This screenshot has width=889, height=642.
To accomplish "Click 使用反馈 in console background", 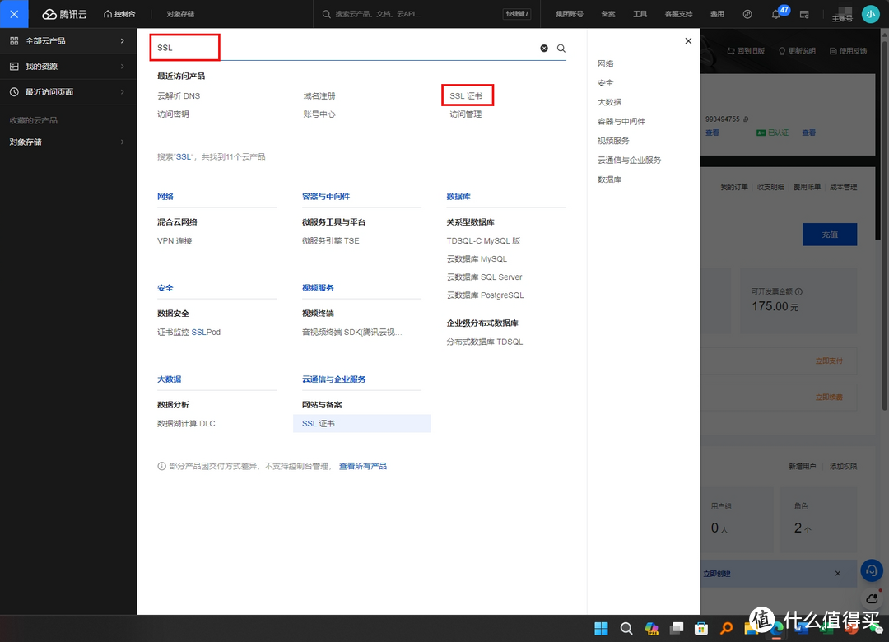I will point(848,51).
